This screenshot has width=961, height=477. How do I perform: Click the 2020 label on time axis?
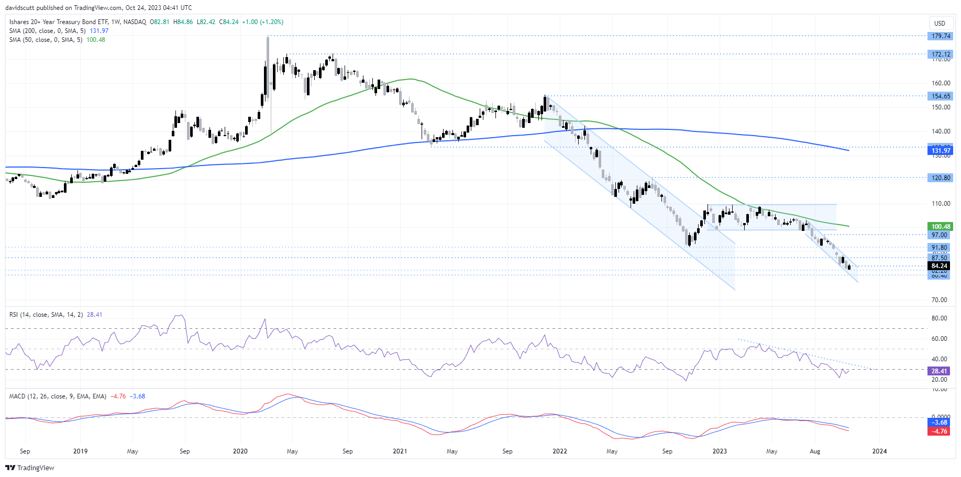click(x=240, y=451)
